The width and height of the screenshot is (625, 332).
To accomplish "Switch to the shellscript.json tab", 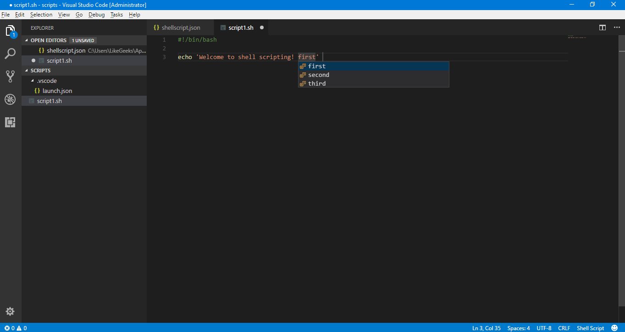I will tap(181, 27).
